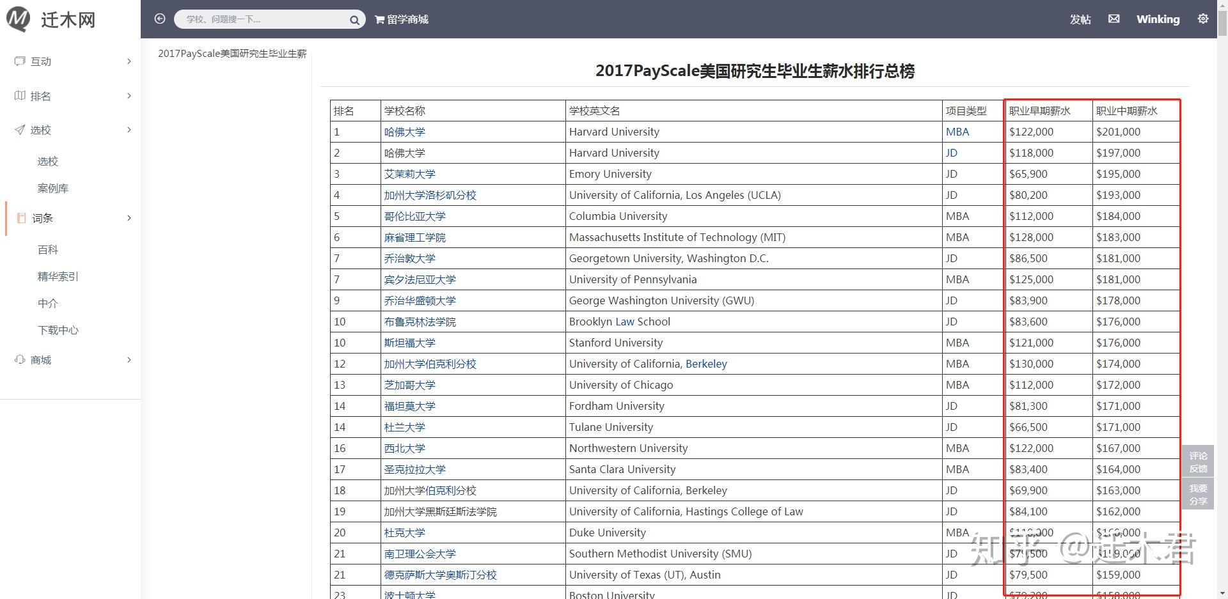
Task: Collapse the 选校 menu chevron
Action: pyautogui.click(x=129, y=130)
